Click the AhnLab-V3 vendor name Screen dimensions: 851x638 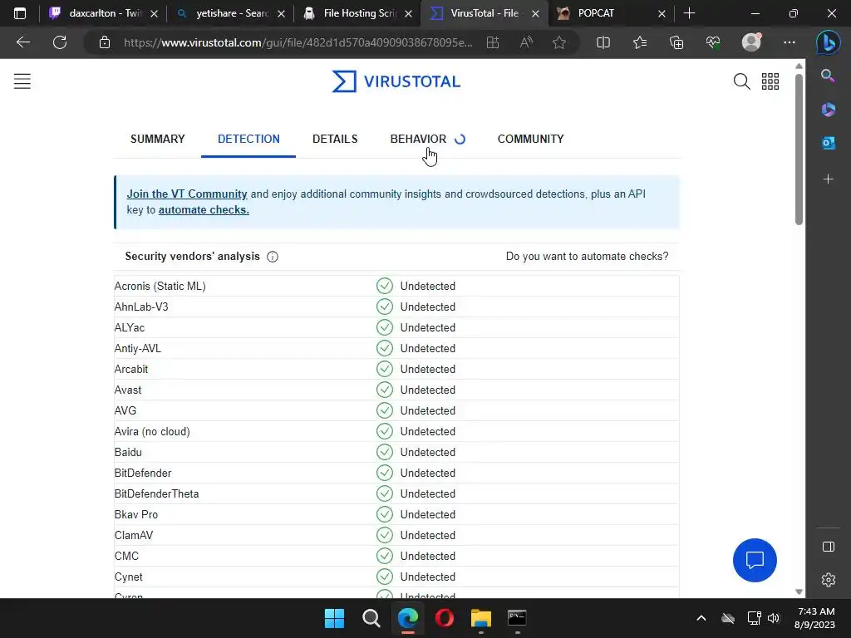click(x=141, y=307)
